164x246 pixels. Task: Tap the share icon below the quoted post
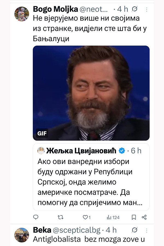tap(144, 217)
